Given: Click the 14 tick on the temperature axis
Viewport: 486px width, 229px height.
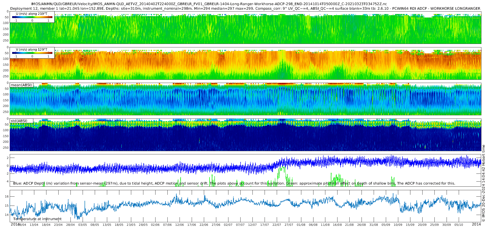Looking at the screenshot, I should point(7,215).
